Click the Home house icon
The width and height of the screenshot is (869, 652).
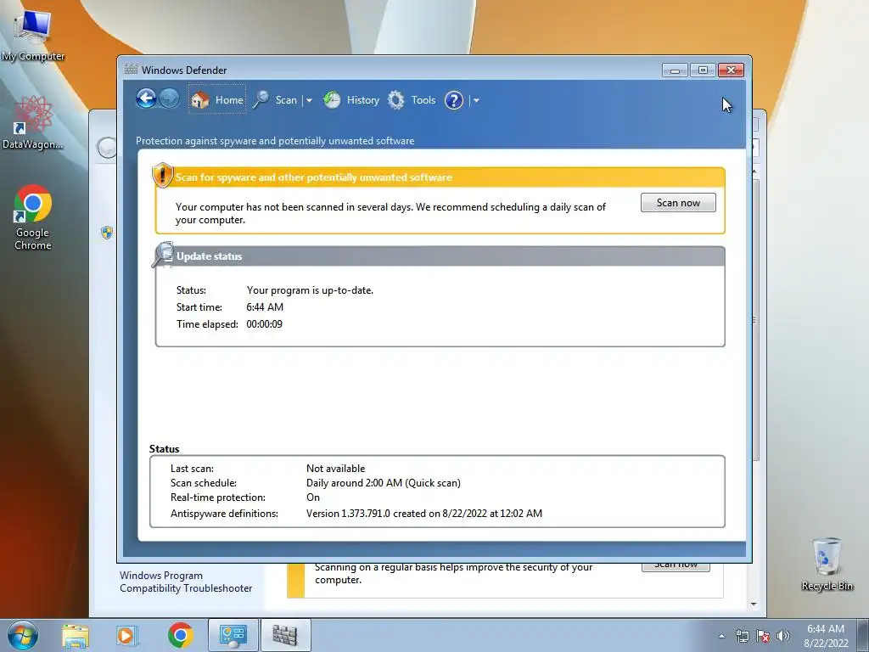click(200, 100)
